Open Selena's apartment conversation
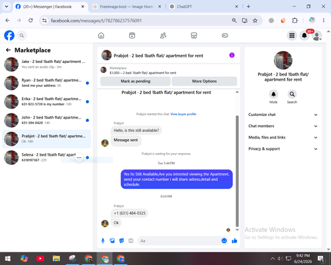The width and height of the screenshot is (331, 265). 46,158
